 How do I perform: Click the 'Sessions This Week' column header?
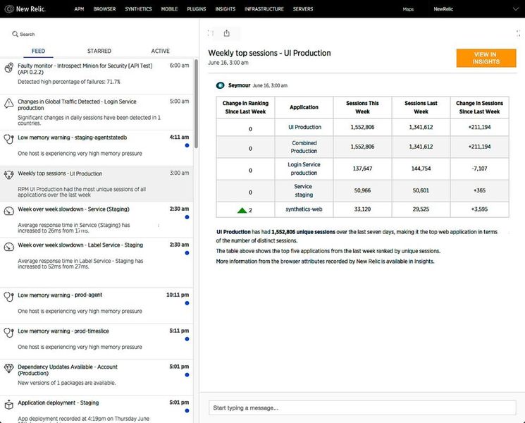362,107
